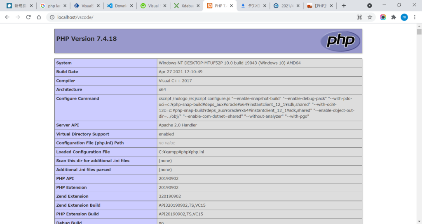
Task: Open the colorful circle extension icon
Action: (383, 17)
